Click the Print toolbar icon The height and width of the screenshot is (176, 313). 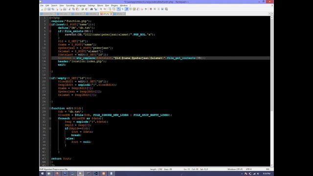(65, 9)
